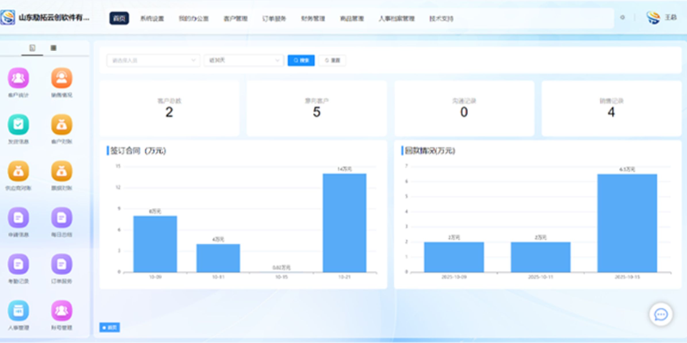Open the 订单报表 sidebar icon

(x=61, y=264)
